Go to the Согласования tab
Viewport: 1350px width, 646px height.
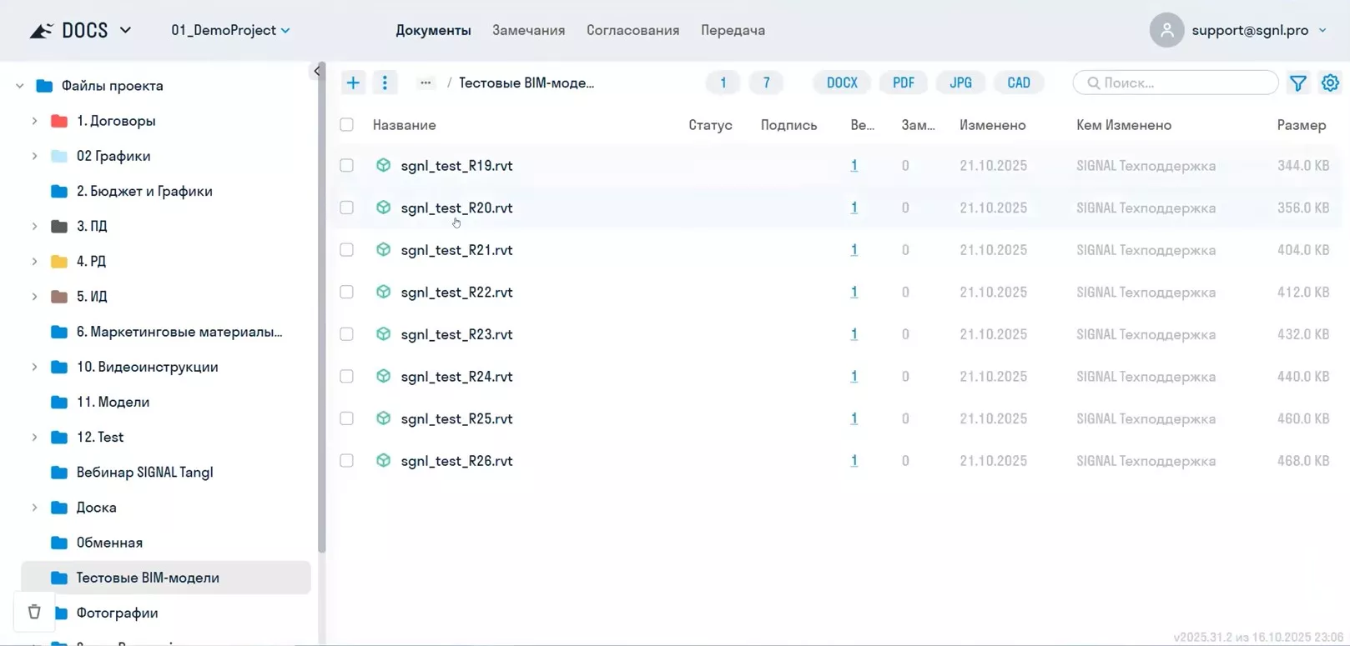(632, 30)
